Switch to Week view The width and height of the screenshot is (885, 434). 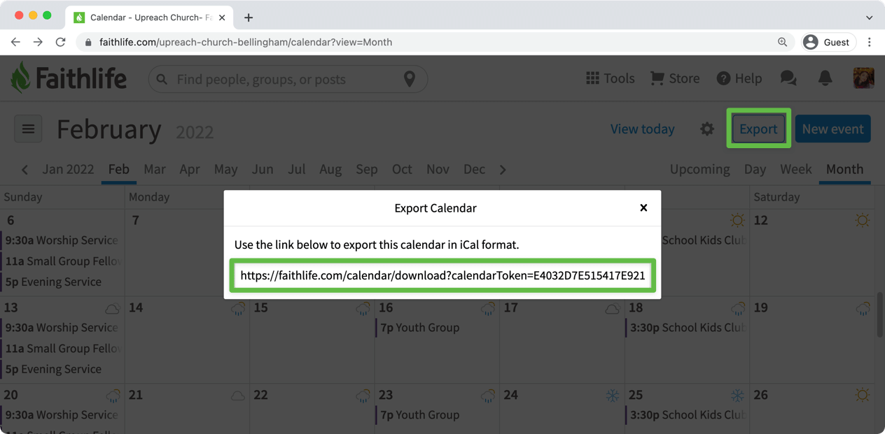(796, 169)
